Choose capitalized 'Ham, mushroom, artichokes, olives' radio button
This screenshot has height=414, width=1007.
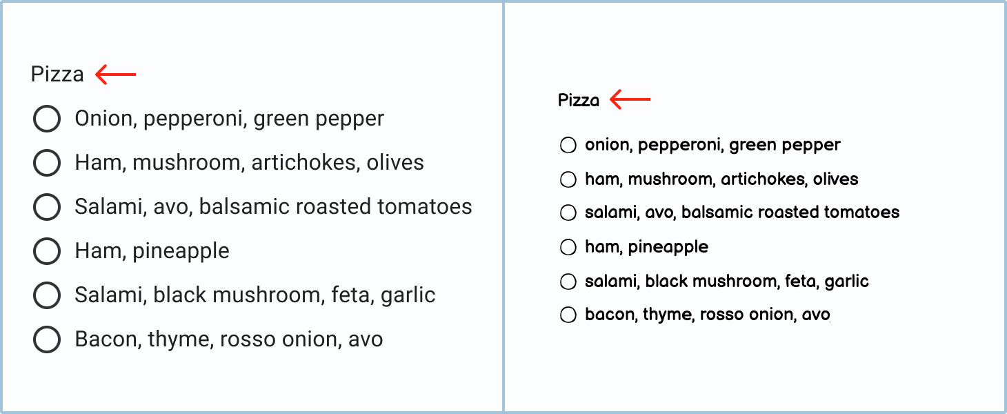47,163
